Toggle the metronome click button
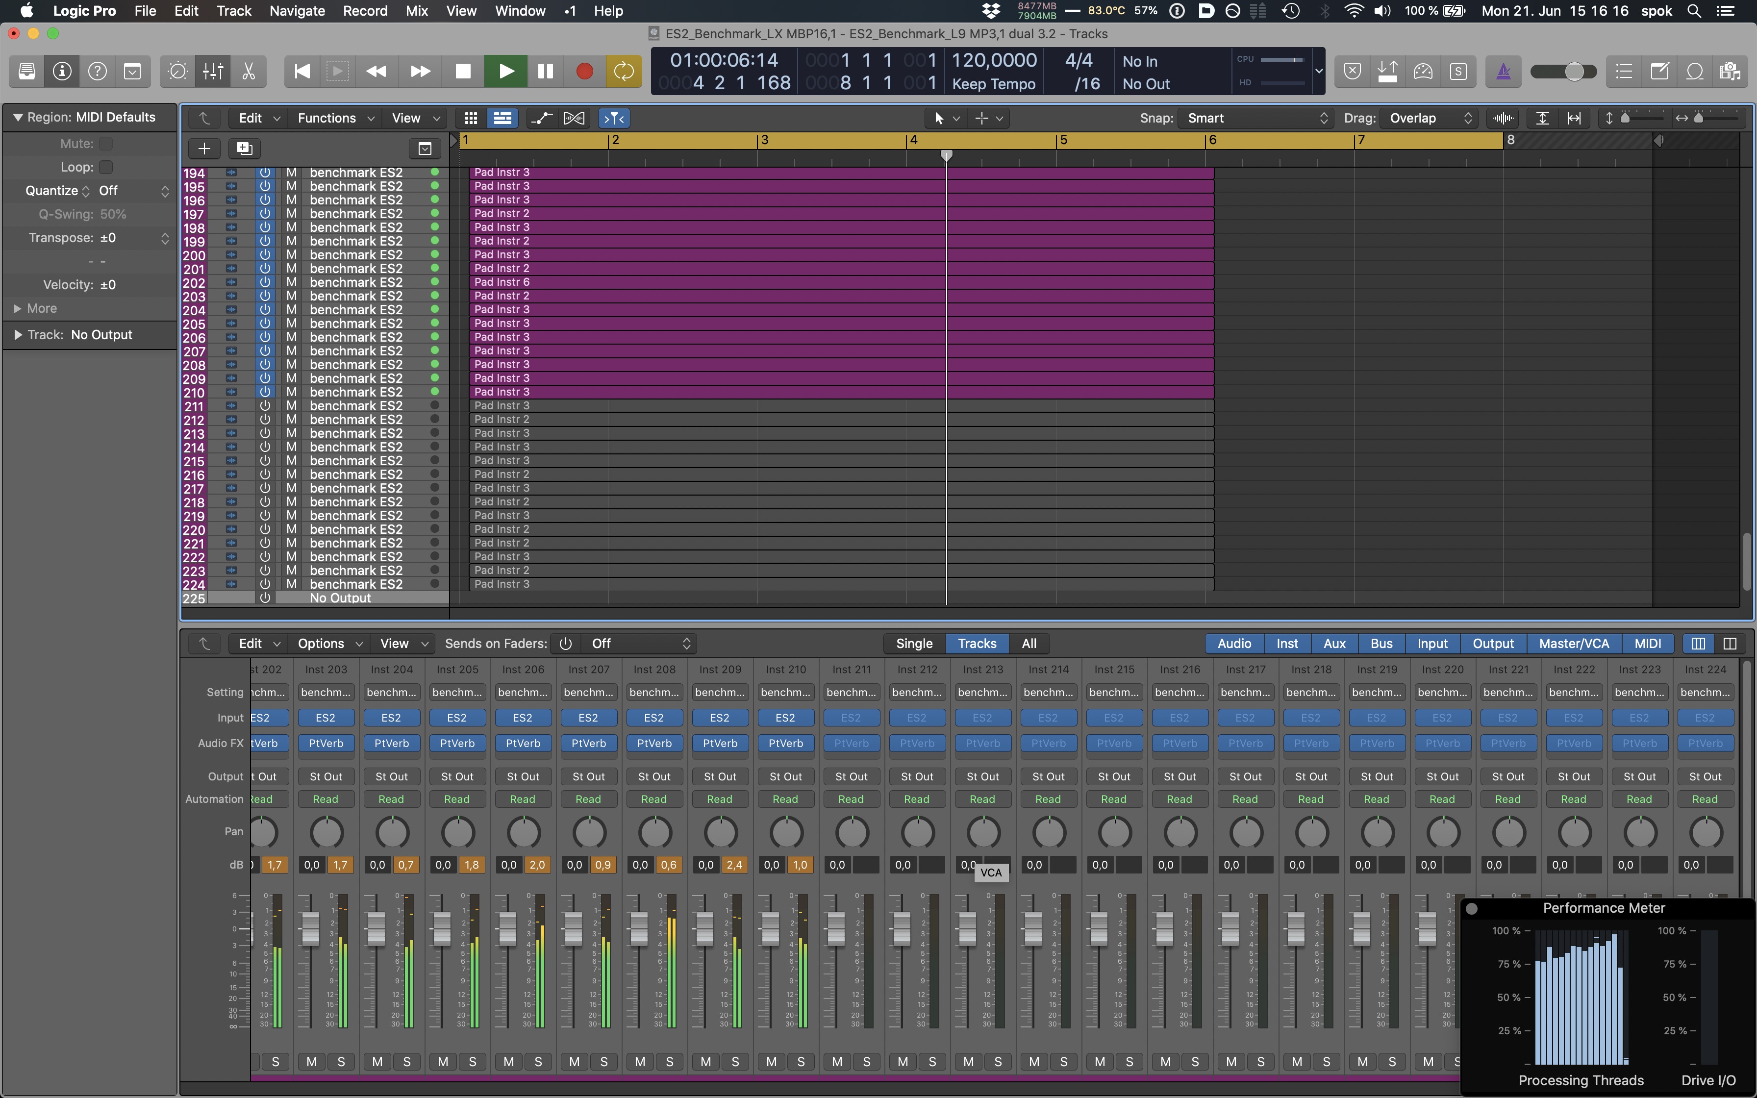Image resolution: width=1757 pixels, height=1098 pixels. point(1504,71)
